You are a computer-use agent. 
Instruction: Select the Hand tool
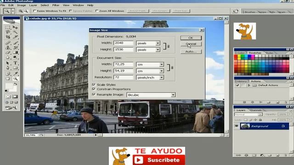pyautogui.click(x=8, y=78)
